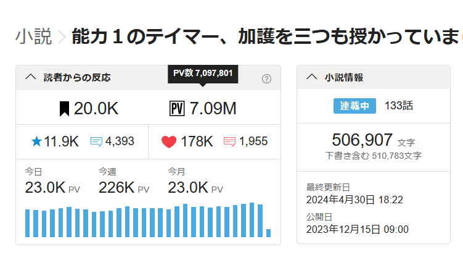Click the 133話 episode count
Viewport: 463px width, 265px height.
[398, 106]
